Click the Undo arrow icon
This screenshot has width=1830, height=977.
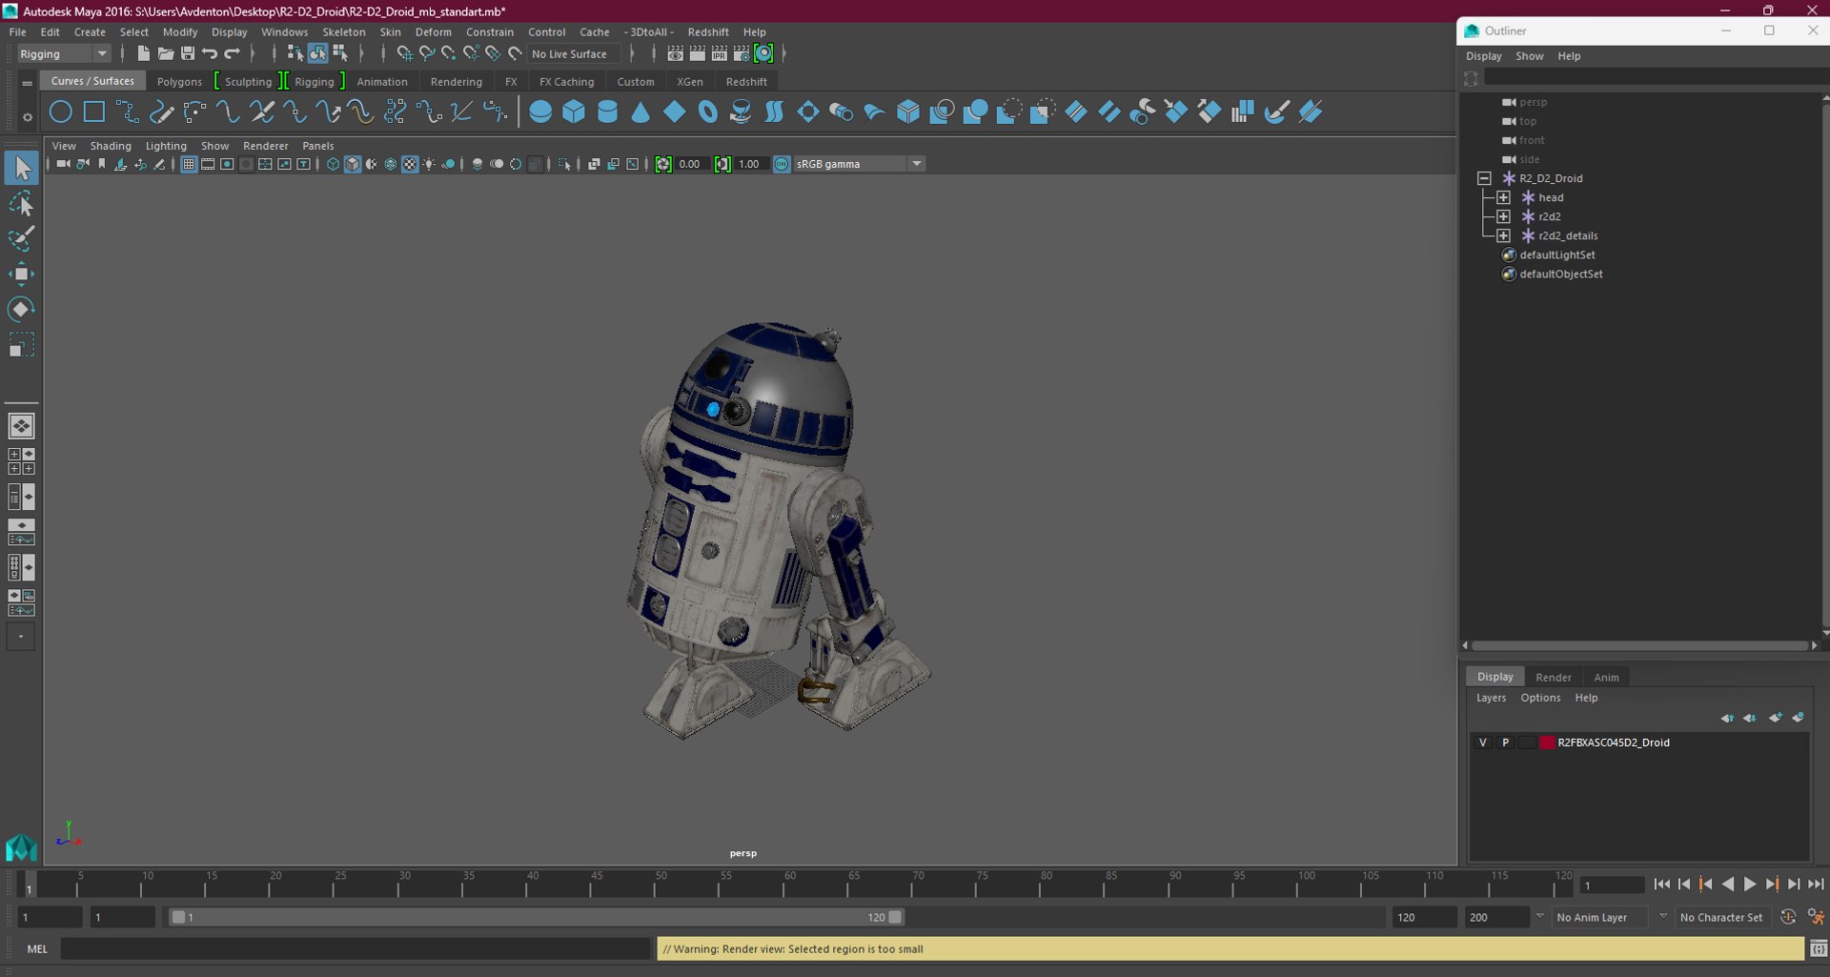pos(210,53)
